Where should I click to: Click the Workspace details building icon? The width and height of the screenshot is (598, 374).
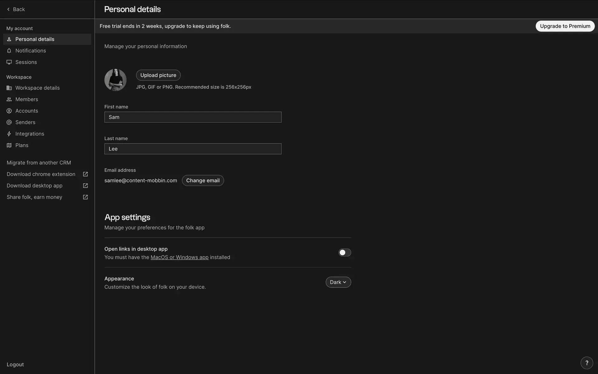(9, 88)
